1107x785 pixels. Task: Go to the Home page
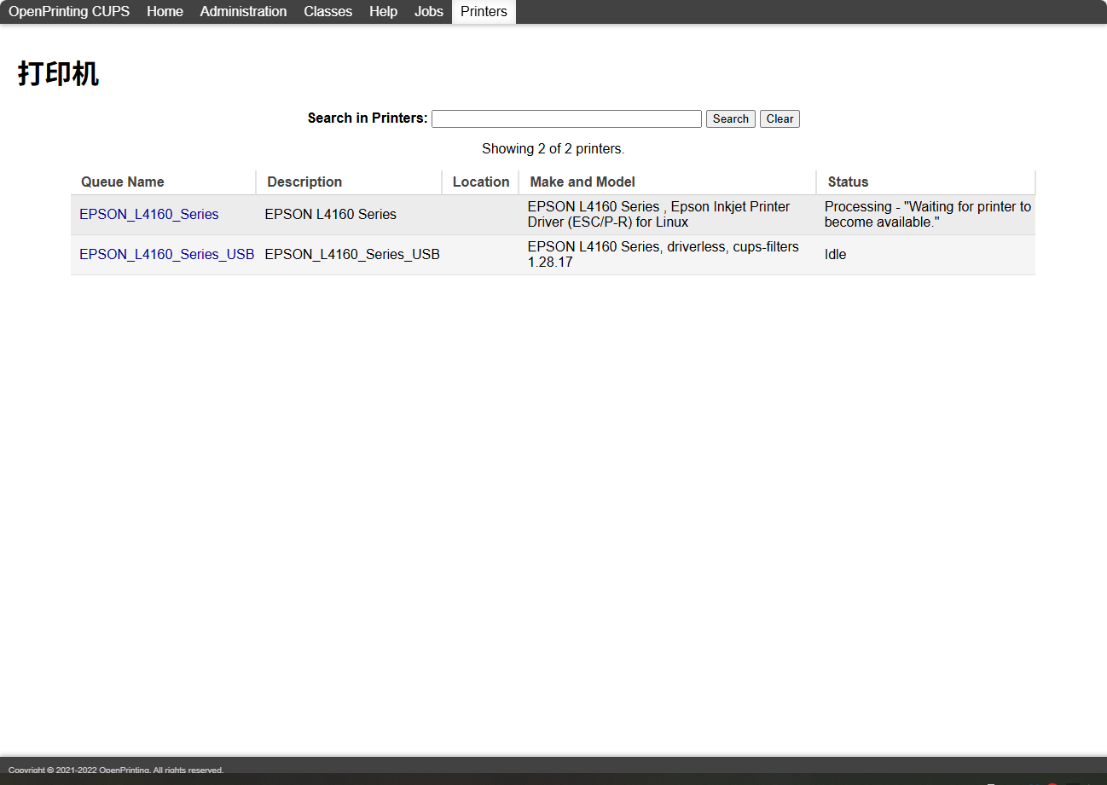(x=164, y=11)
